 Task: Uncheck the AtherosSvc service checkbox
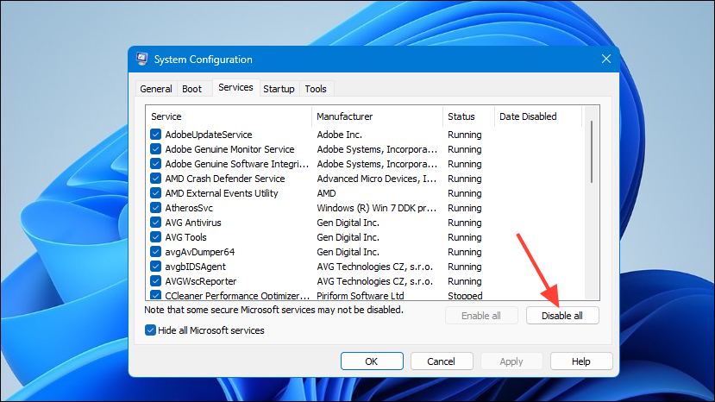click(x=155, y=208)
